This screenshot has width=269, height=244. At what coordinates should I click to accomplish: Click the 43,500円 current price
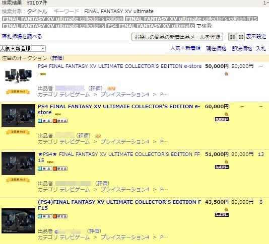pyautogui.click(x=217, y=202)
